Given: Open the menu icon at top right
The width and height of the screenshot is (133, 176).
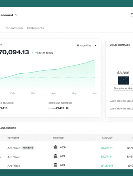Looking at the screenshot, I should tap(132, 15).
